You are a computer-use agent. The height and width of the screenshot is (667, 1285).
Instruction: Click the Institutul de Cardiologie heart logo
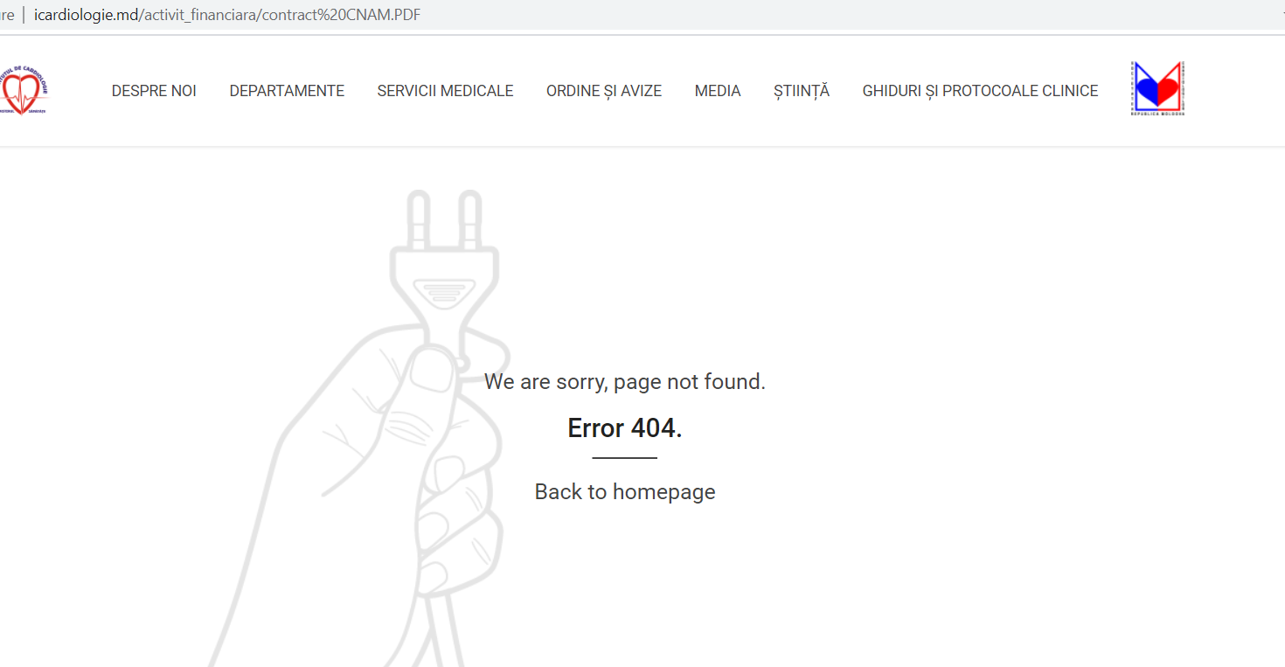pos(24,90)
